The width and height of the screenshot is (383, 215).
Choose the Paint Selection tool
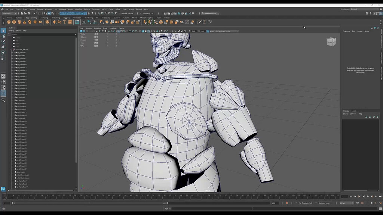3,42
